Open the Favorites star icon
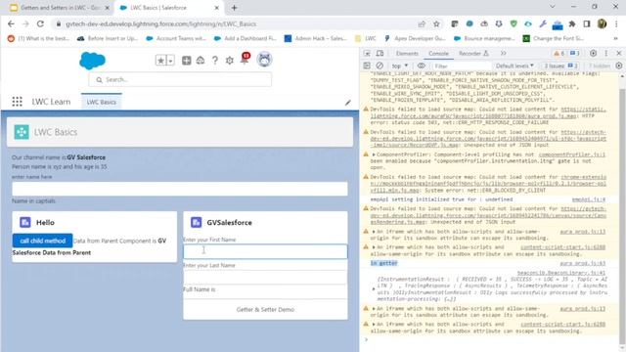Image resolution: width=626 pixels, height=352 pixels. tap(160, 61)
